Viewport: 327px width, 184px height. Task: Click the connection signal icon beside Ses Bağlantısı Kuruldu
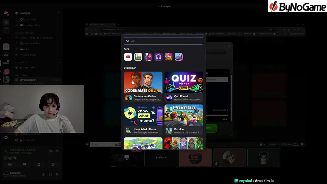click(6, 151)
